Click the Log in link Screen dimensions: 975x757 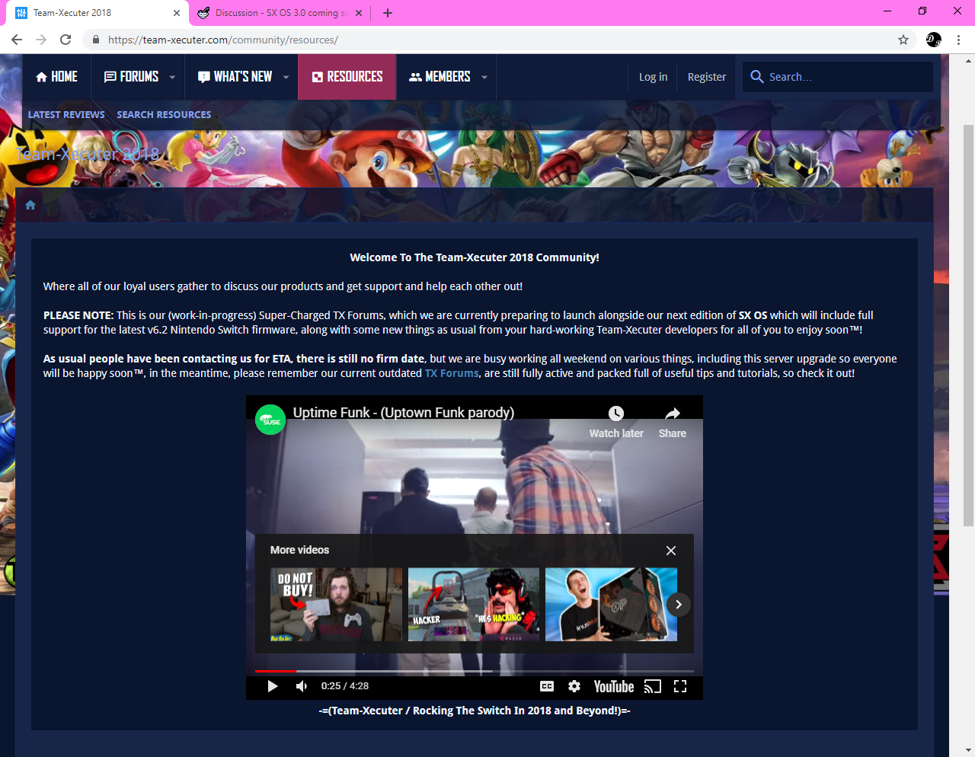pos(654,77)
